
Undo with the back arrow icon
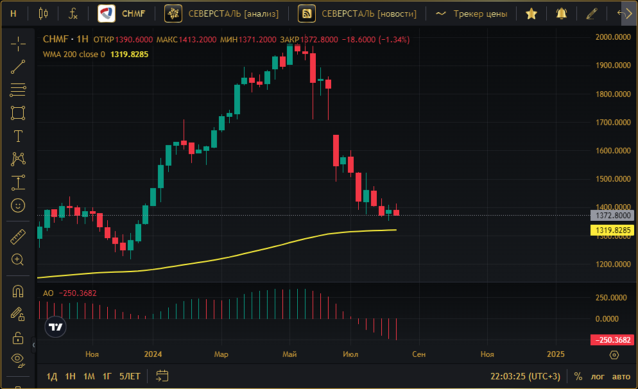(622, 13)
